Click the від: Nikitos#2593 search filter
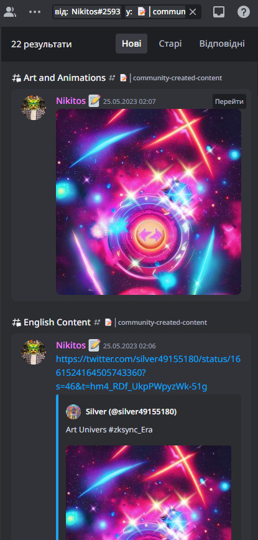 (88, 12)
